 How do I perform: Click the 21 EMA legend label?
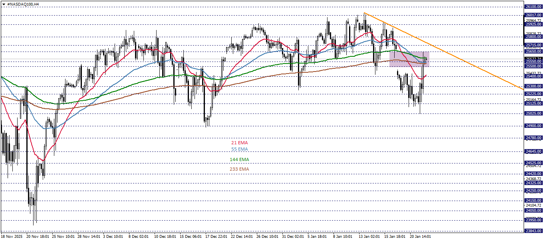[x=240, y=142]
